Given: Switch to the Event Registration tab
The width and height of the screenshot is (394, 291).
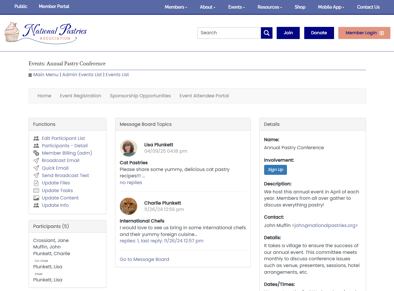Looking at the screenshot, I should tap(80, 95).
